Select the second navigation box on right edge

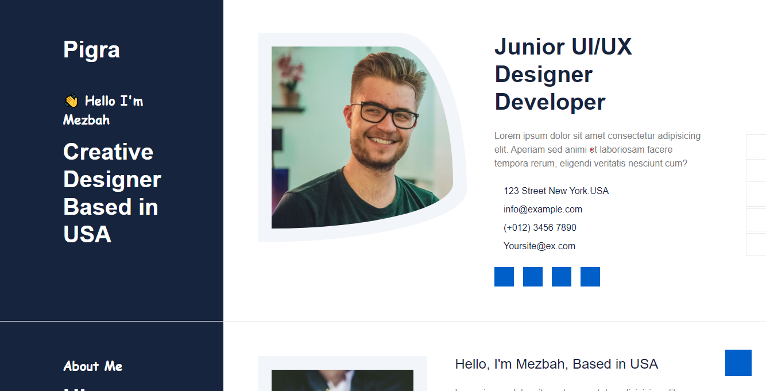coord(756,171)
